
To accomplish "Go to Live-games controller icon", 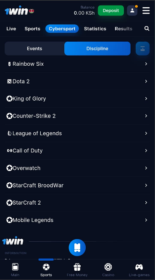I will 139,267.
